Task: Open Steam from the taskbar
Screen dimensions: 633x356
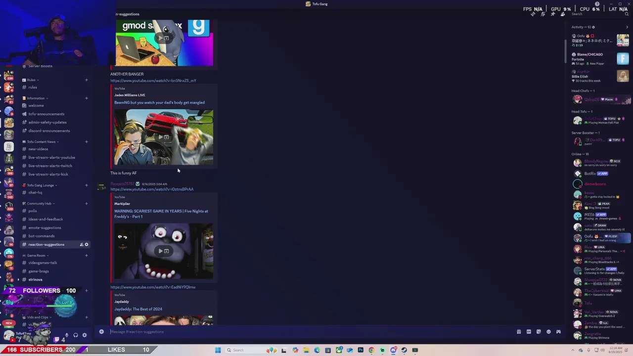Action: [404, 350]
